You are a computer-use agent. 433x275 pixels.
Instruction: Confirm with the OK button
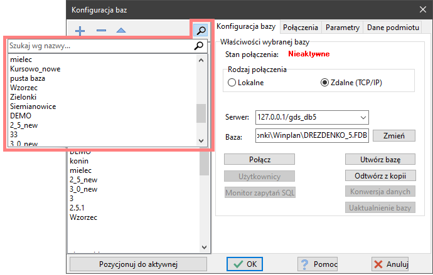[245, 264]
